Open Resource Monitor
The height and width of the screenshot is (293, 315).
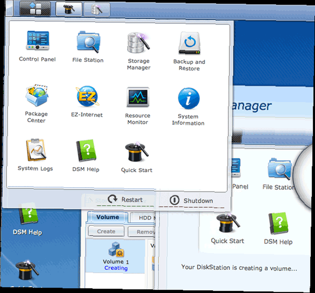pos(138,106)
